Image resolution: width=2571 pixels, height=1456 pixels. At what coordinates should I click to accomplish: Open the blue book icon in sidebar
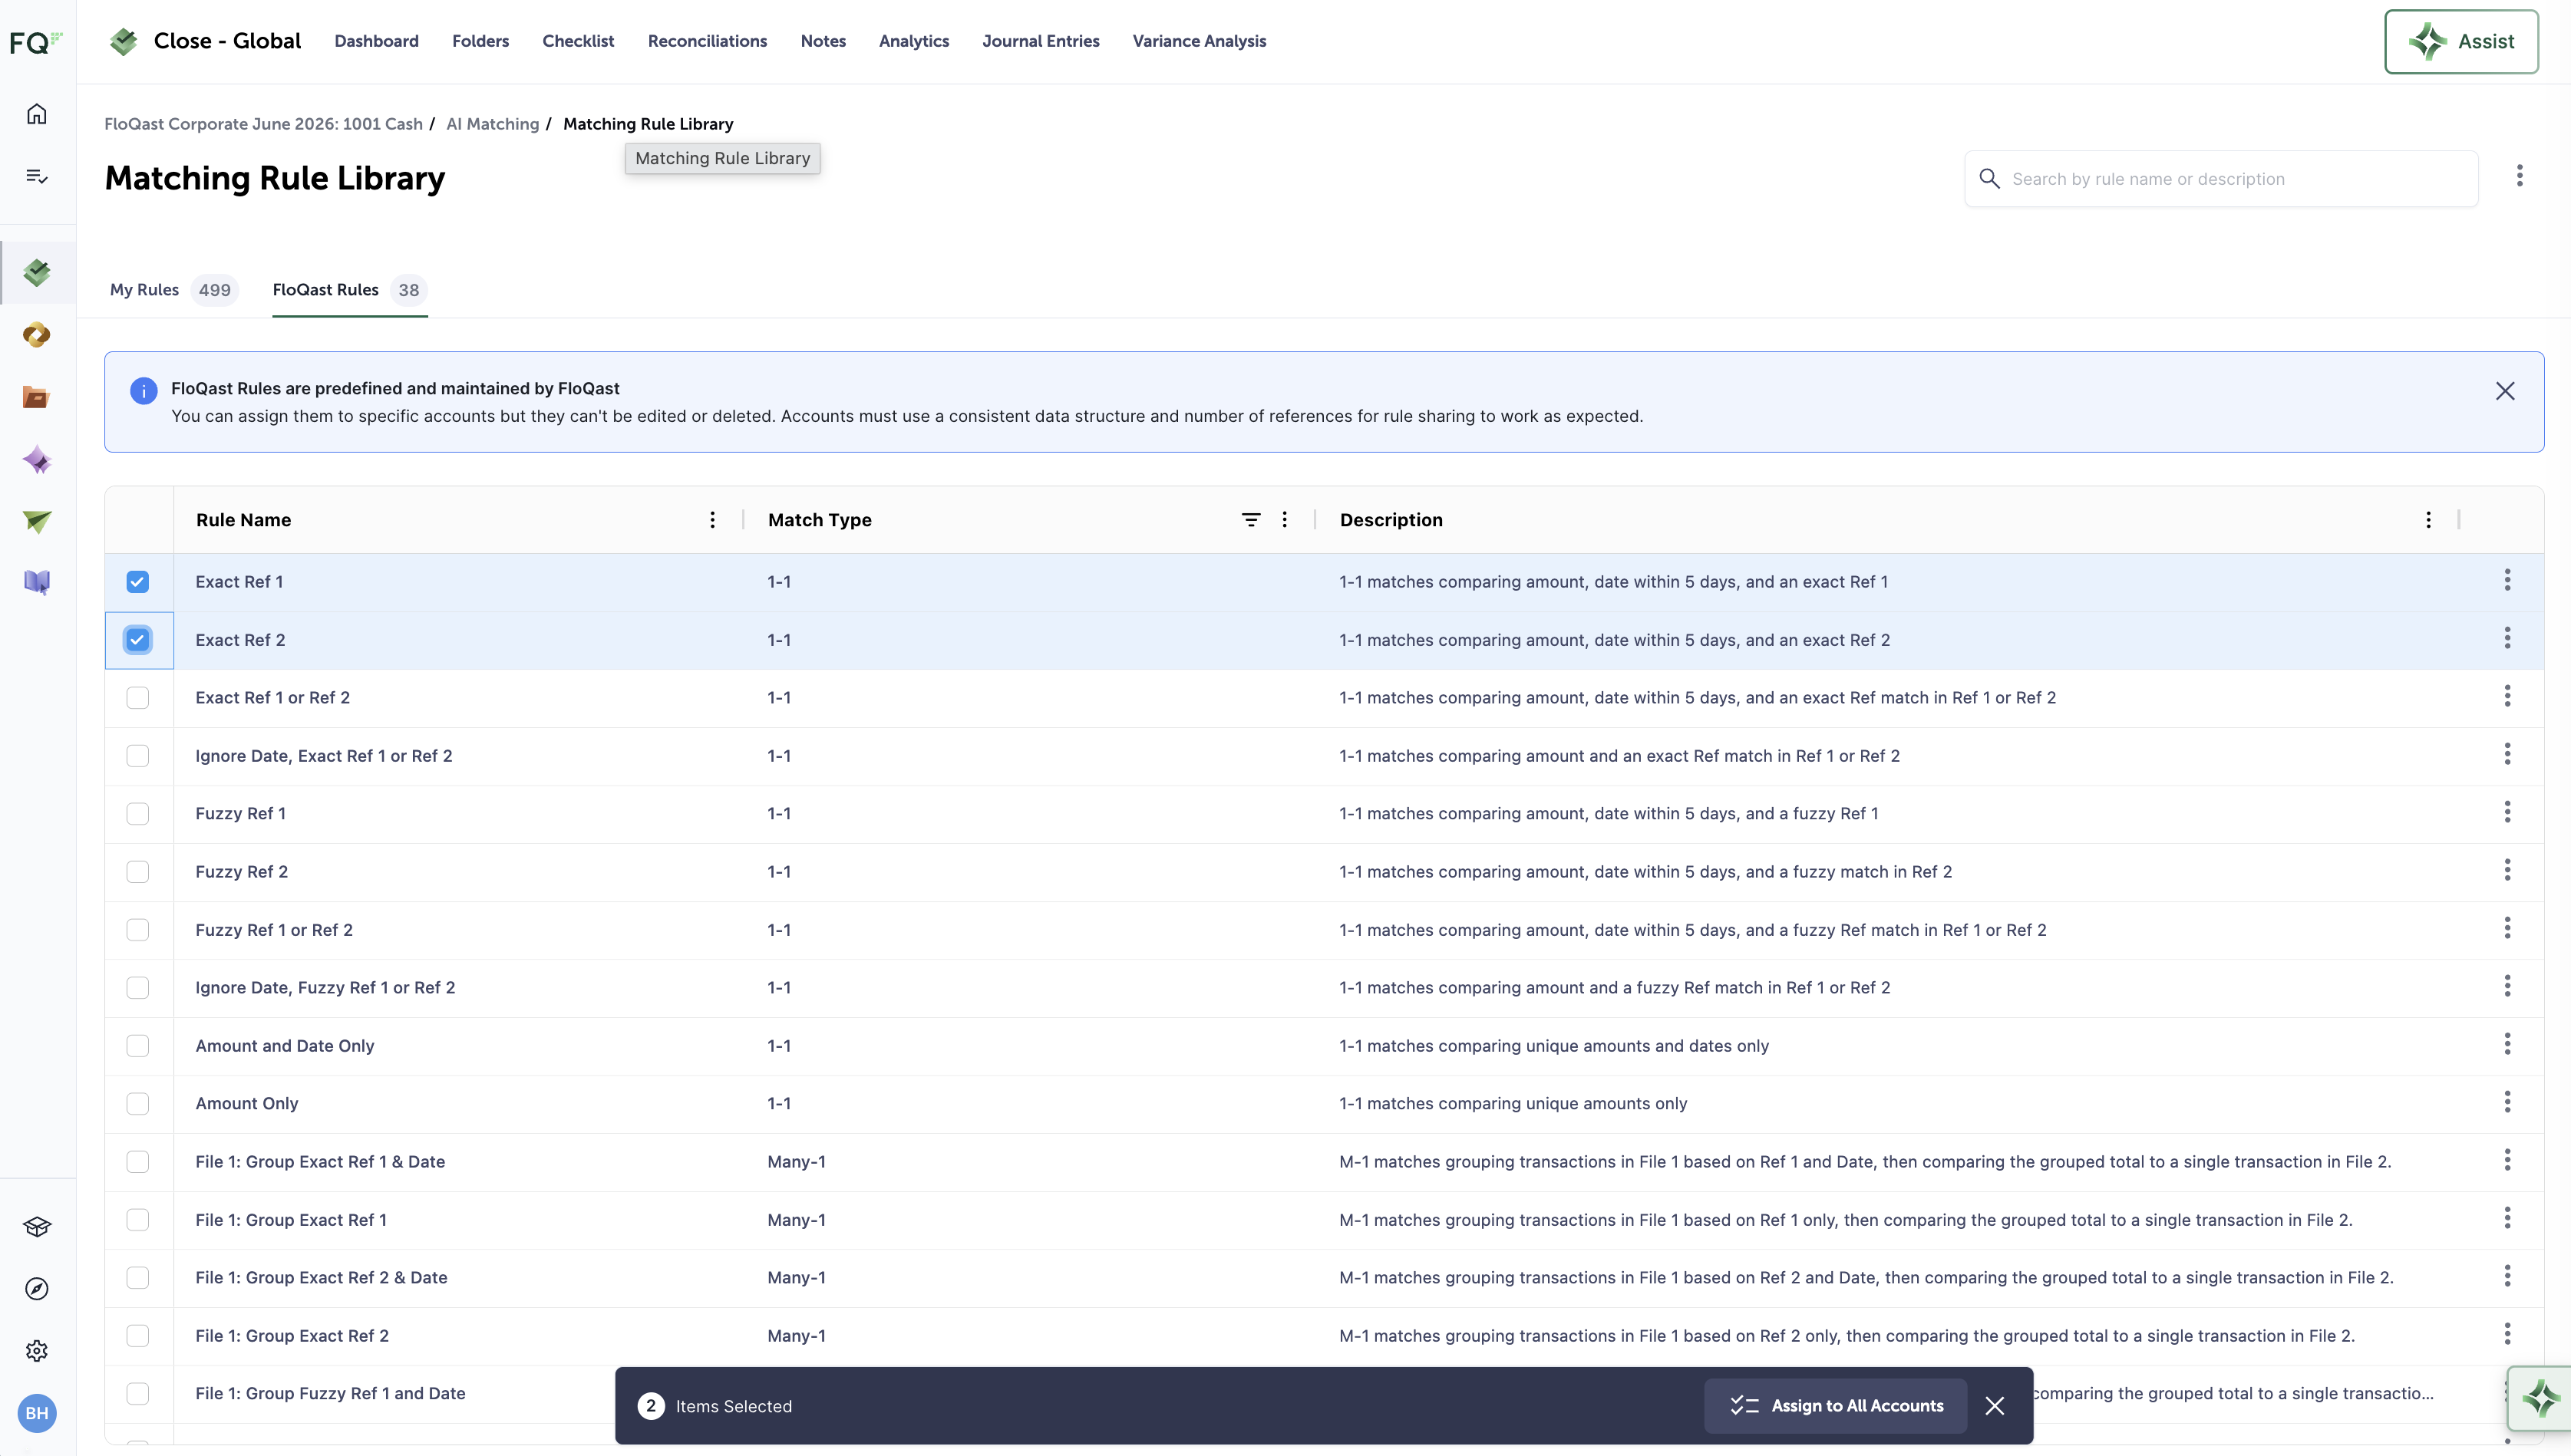[37, 582]
